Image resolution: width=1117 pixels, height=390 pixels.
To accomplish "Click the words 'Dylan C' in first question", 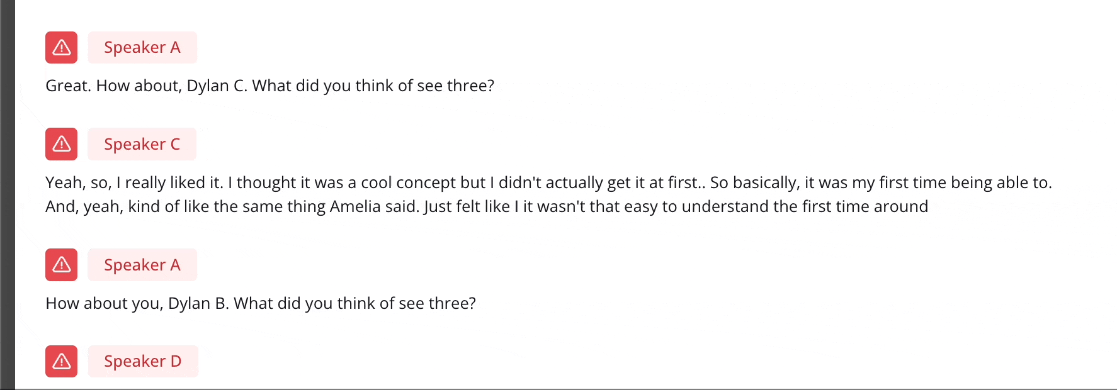I will point(216,86).
